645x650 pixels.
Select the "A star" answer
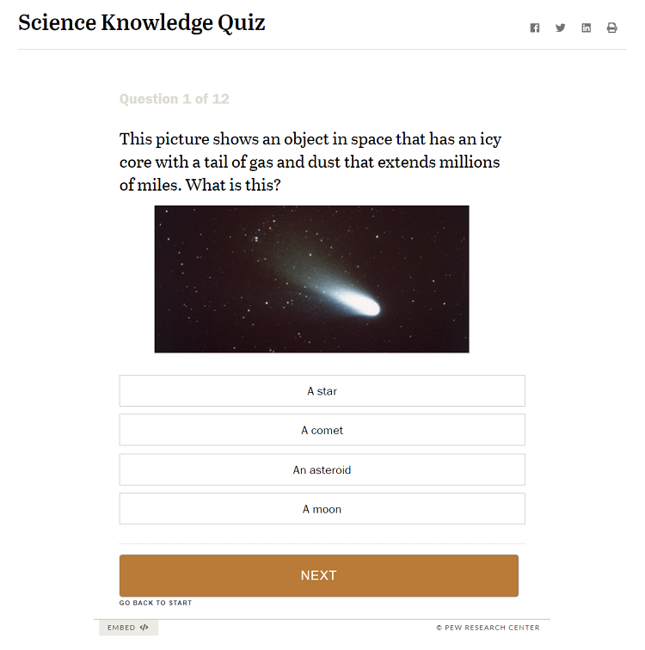pos(322,391)
